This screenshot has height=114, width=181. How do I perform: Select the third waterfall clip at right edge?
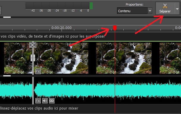(170, 58)
